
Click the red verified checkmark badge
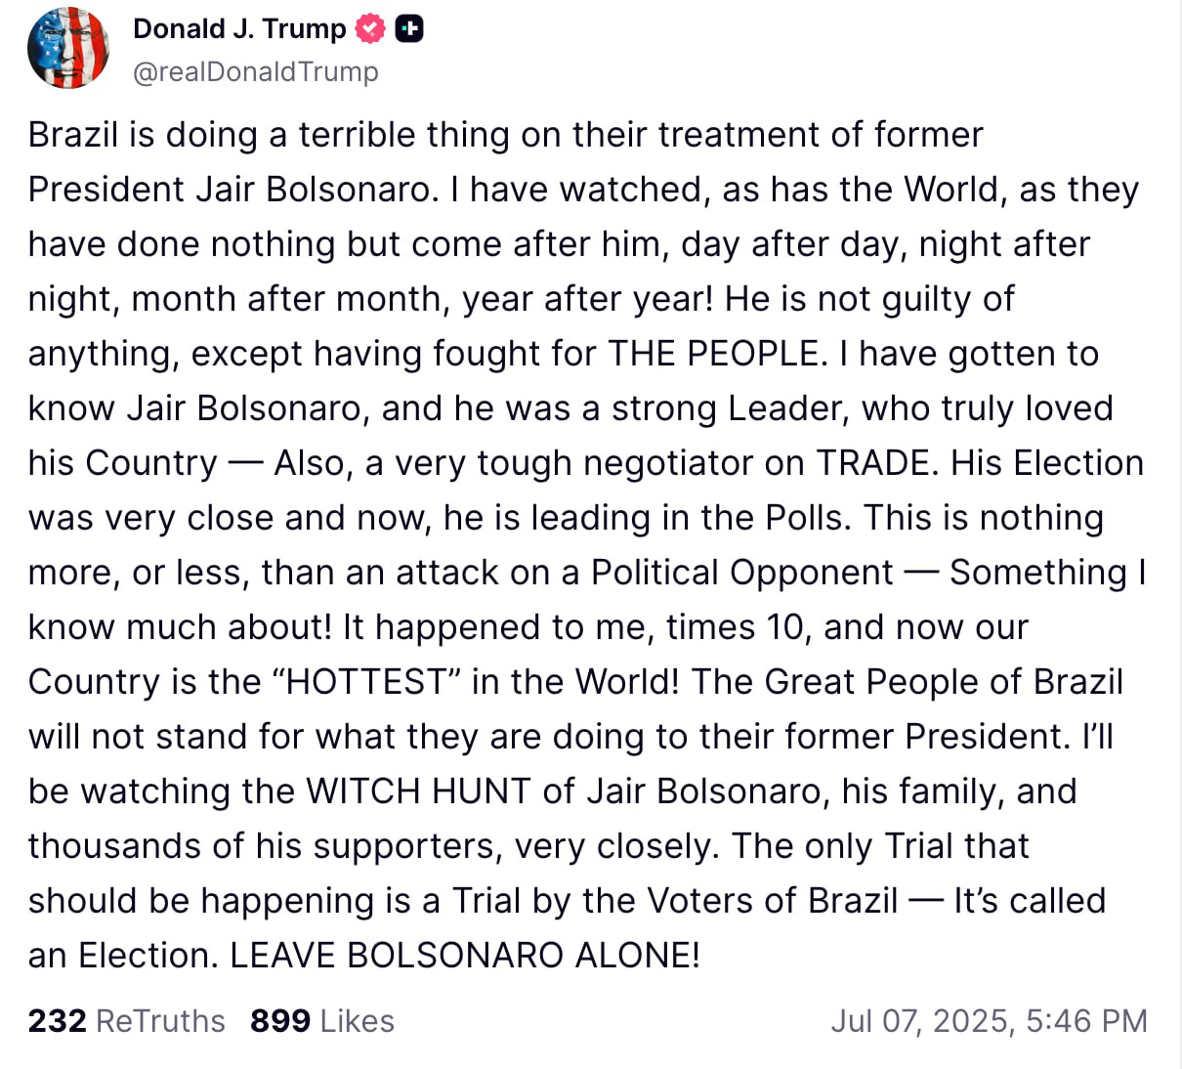pos(370,29)
